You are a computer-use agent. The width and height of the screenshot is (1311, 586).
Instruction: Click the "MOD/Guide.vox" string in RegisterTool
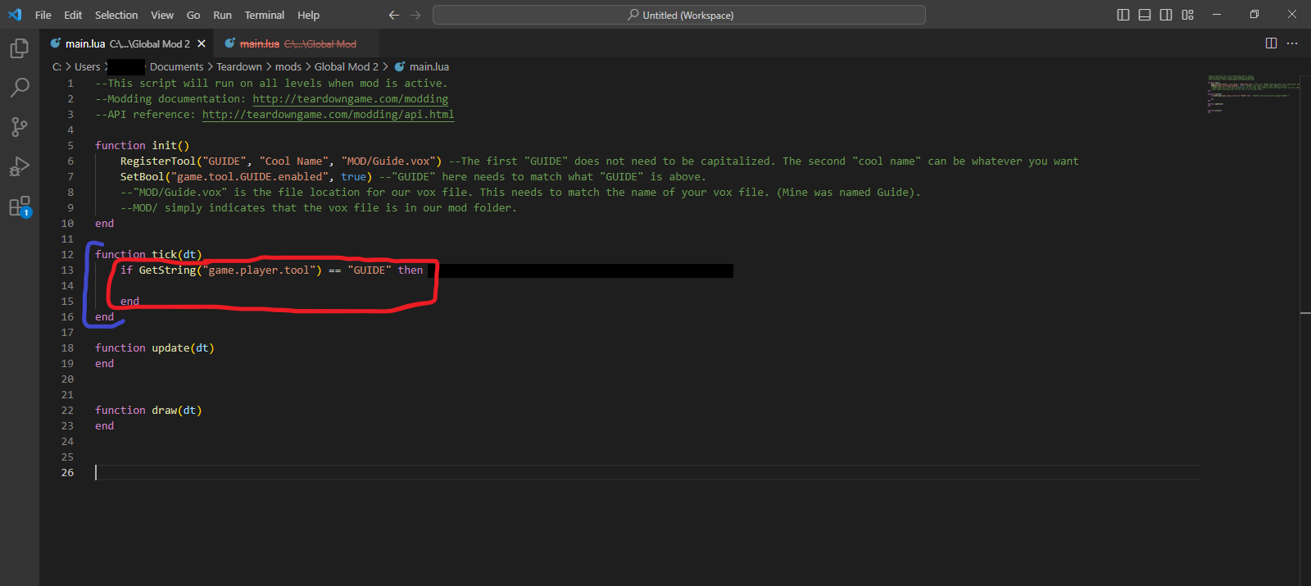[388, 161]
